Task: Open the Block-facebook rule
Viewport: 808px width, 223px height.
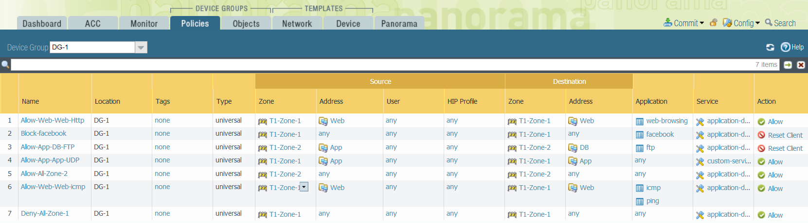Action: pyautogui.click(x=44, y=133)
